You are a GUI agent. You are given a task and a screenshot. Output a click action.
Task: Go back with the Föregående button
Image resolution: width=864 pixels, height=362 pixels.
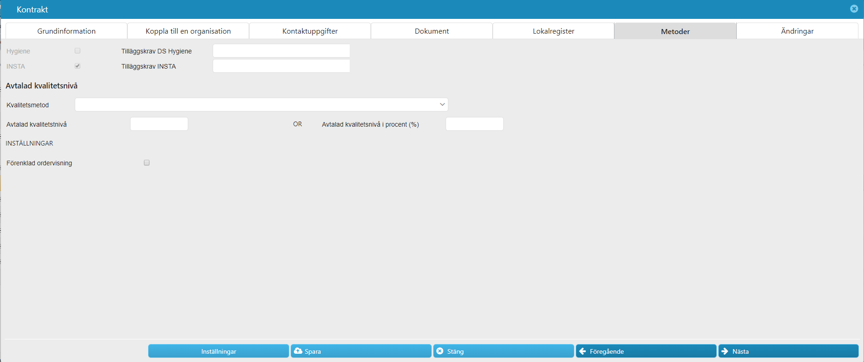click(646, 351)
